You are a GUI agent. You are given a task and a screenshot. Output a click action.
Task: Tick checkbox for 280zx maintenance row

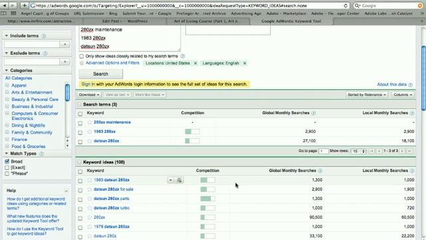(x=80, y=123)
